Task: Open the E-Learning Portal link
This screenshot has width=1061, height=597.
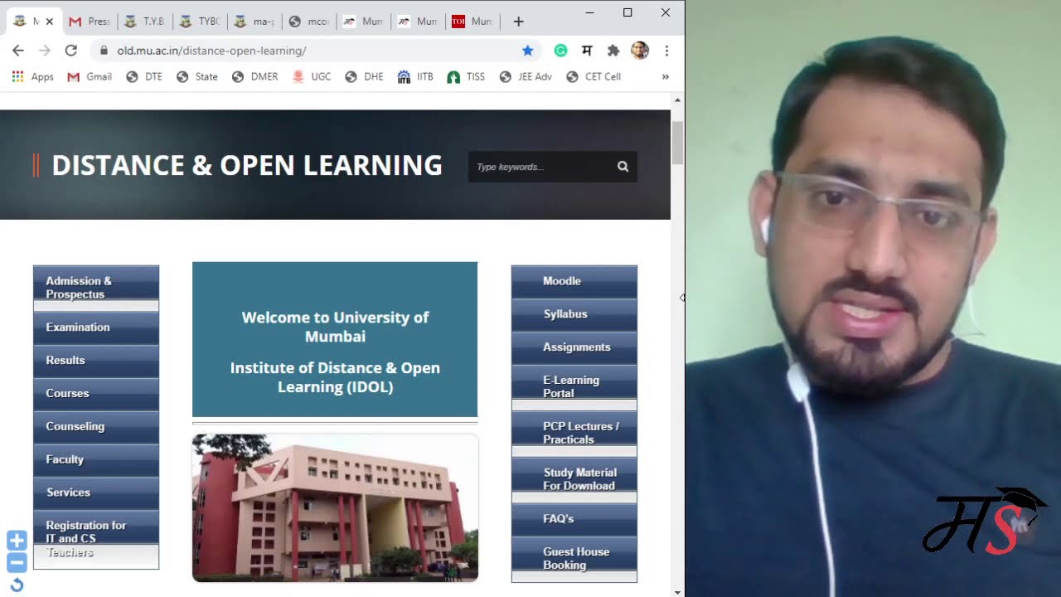Action: (574, 387)
